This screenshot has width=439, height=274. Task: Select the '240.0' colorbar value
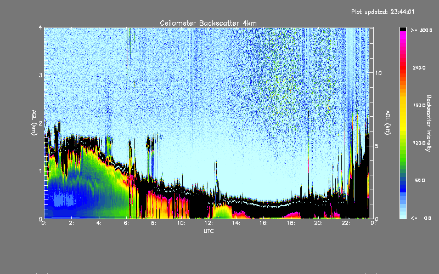click(419, 67)
